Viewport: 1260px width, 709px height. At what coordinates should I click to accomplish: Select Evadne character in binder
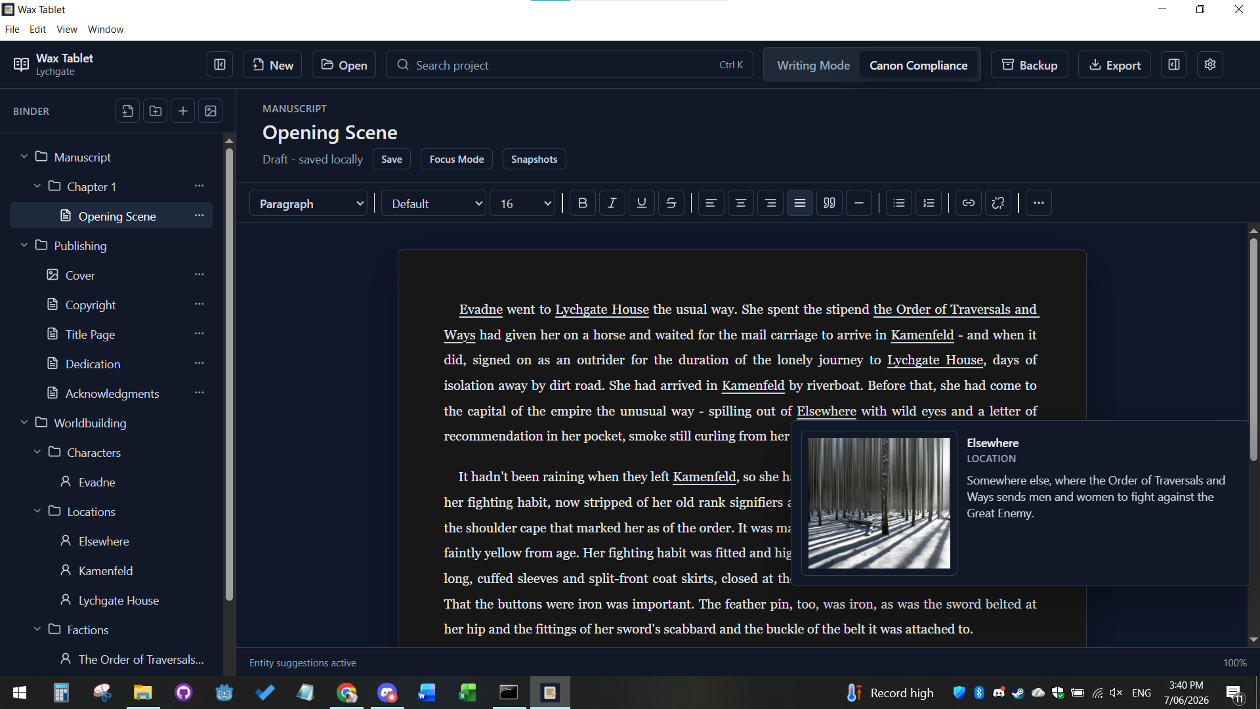[112, 482]
